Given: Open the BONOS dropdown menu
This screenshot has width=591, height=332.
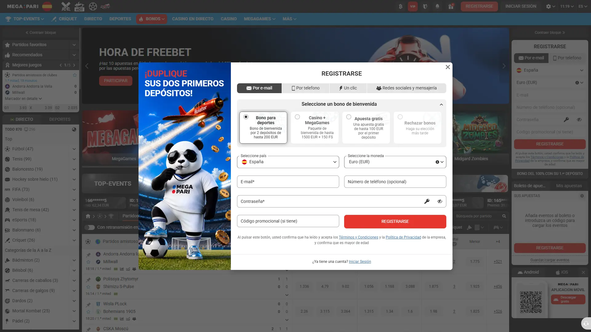Looking at the screenshot, I should (x=152, y=19).
